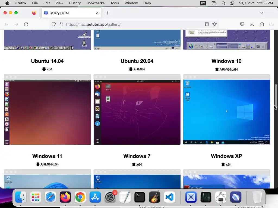The image size is (278, 208).
Task: Open App Store from the Dock
Action: 95,197
